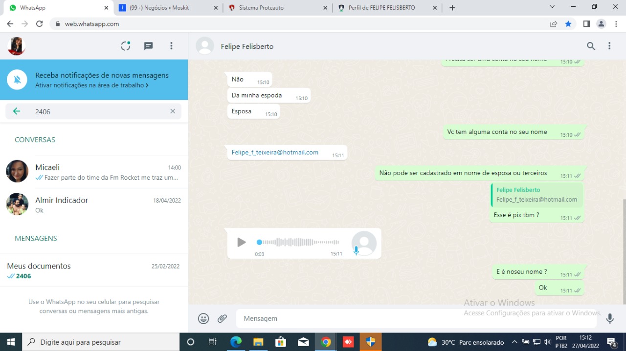Bookmark this page with the star icon
This screenshot has width=626, height=351.
pos(568,24)
